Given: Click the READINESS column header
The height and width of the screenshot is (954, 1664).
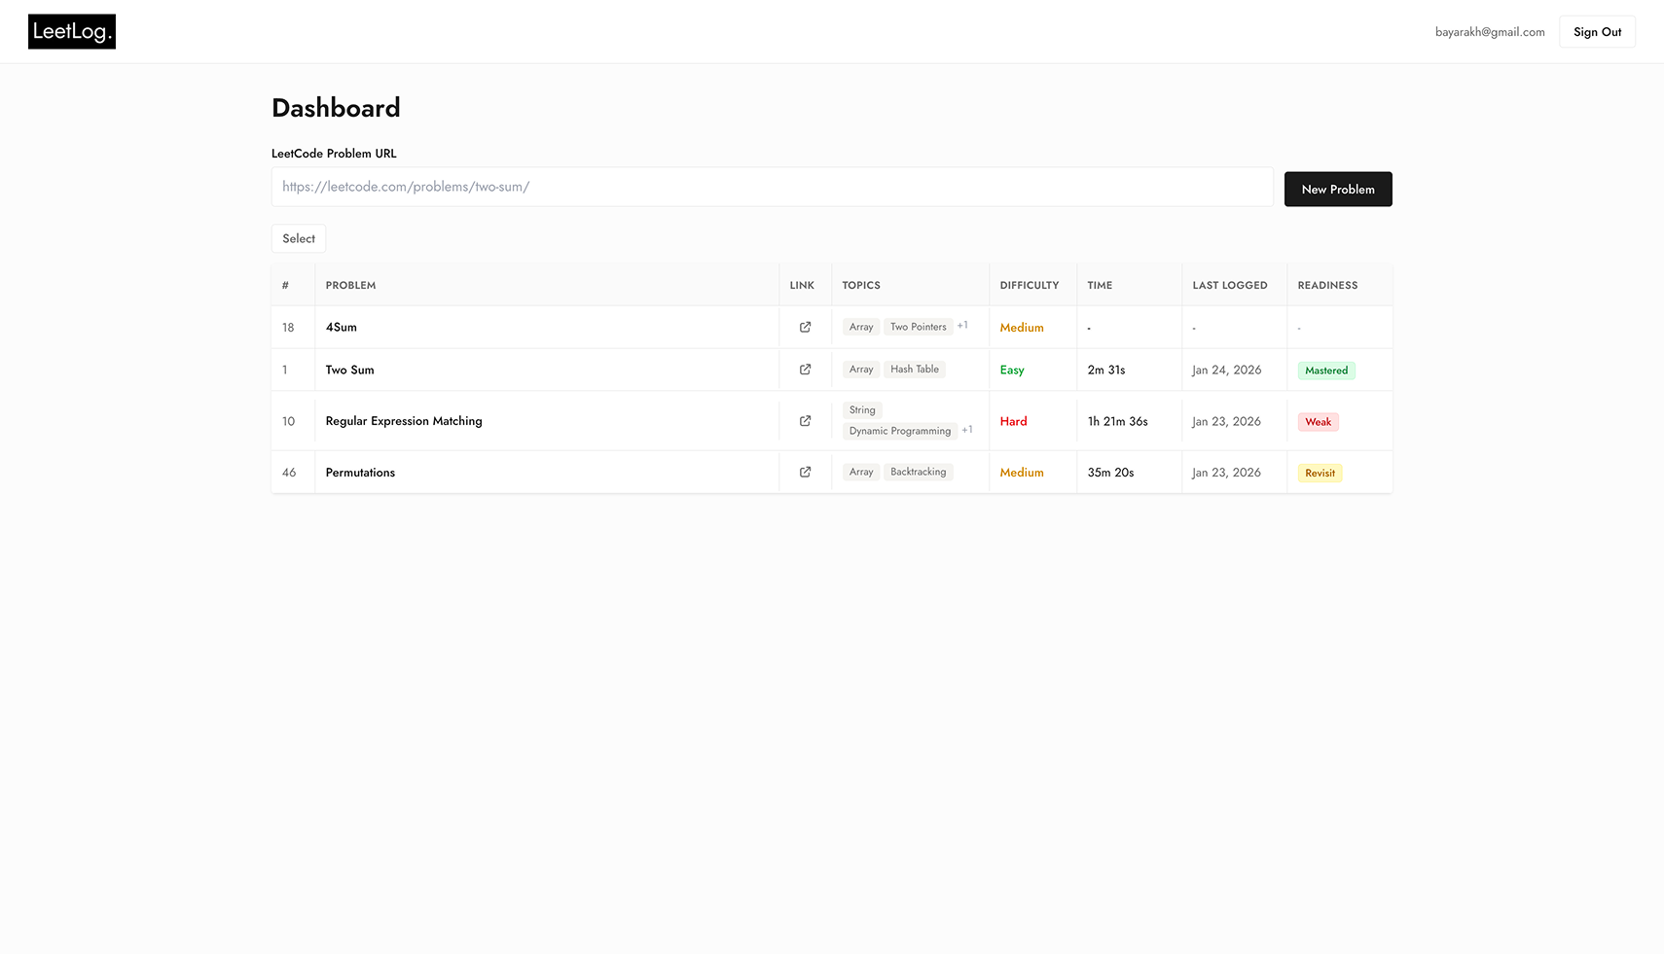Looking at the screenshot, I should (x=1327, y=285).
